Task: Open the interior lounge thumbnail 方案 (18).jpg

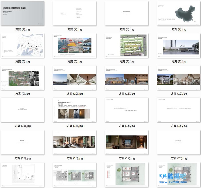Action: pyautogui.click(x=74, y=142)
